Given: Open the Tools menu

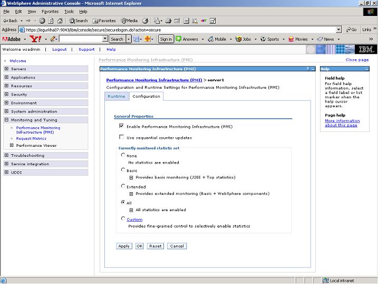Looking at the screenshot, I should (x=69, y=12).
